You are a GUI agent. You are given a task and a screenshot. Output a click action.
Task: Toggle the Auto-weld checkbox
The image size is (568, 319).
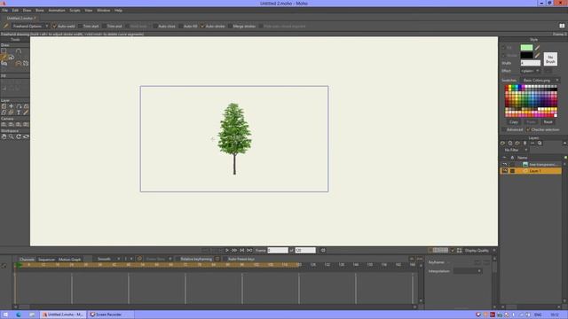pyautogui.click(x=55, y=26)
